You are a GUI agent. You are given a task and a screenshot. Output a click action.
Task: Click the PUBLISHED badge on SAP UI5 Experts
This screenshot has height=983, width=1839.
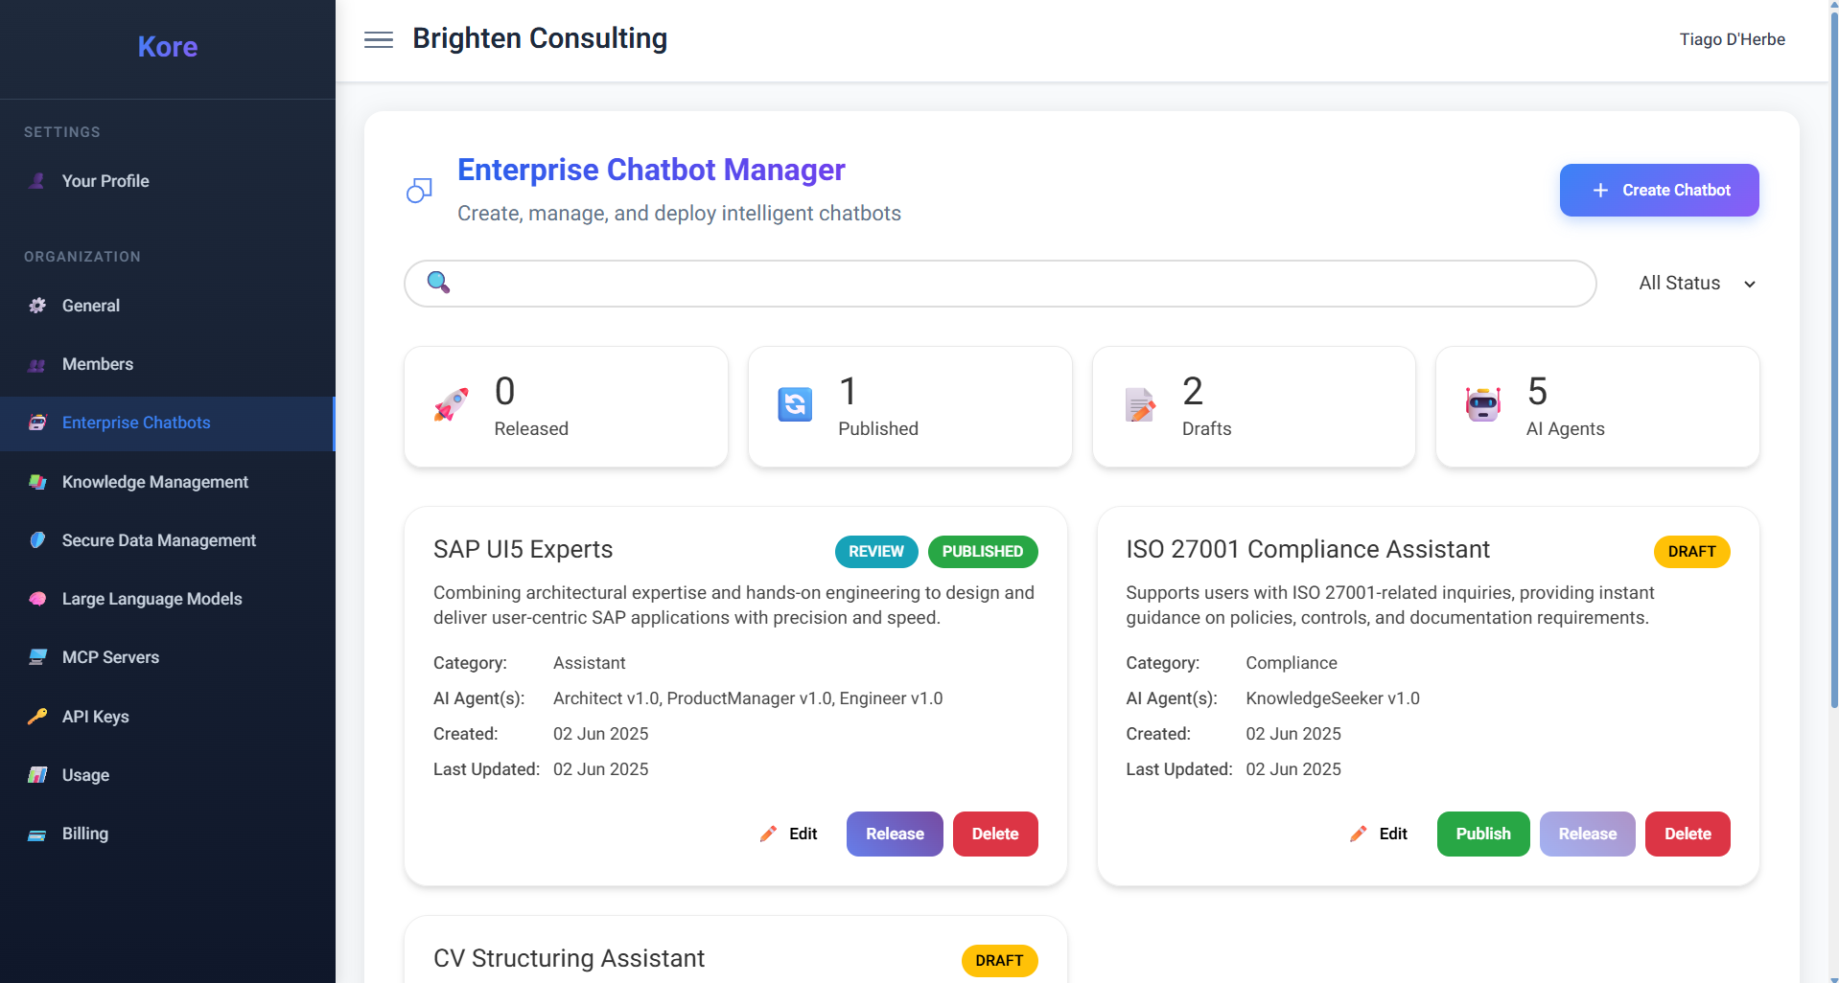click(983, 551)
